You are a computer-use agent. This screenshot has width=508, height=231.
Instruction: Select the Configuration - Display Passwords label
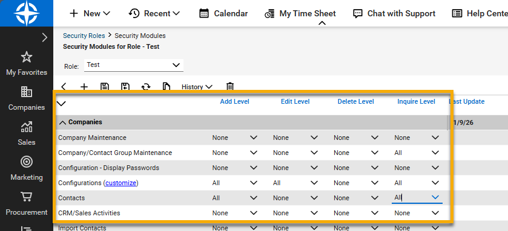pos(108,168)
